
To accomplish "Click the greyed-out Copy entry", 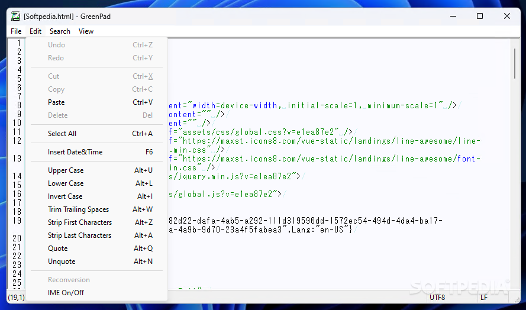I will coord(96,89).
